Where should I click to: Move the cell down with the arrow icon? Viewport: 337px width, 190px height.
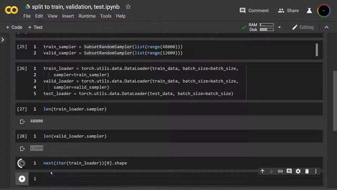point(271,171)
